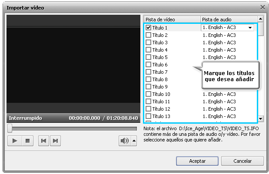Click scroll down arrow of title list

[261, 119]
